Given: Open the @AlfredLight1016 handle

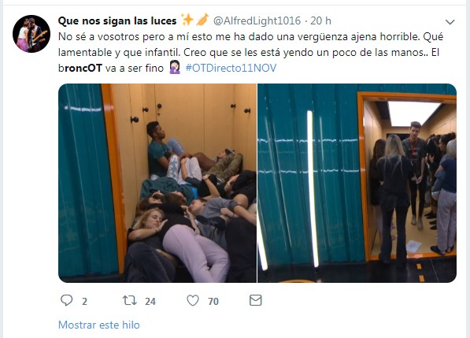Looking at the screenshot, I should [x=257, y=20].
